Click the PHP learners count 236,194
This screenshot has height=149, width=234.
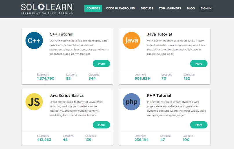(x=142, y=140)
